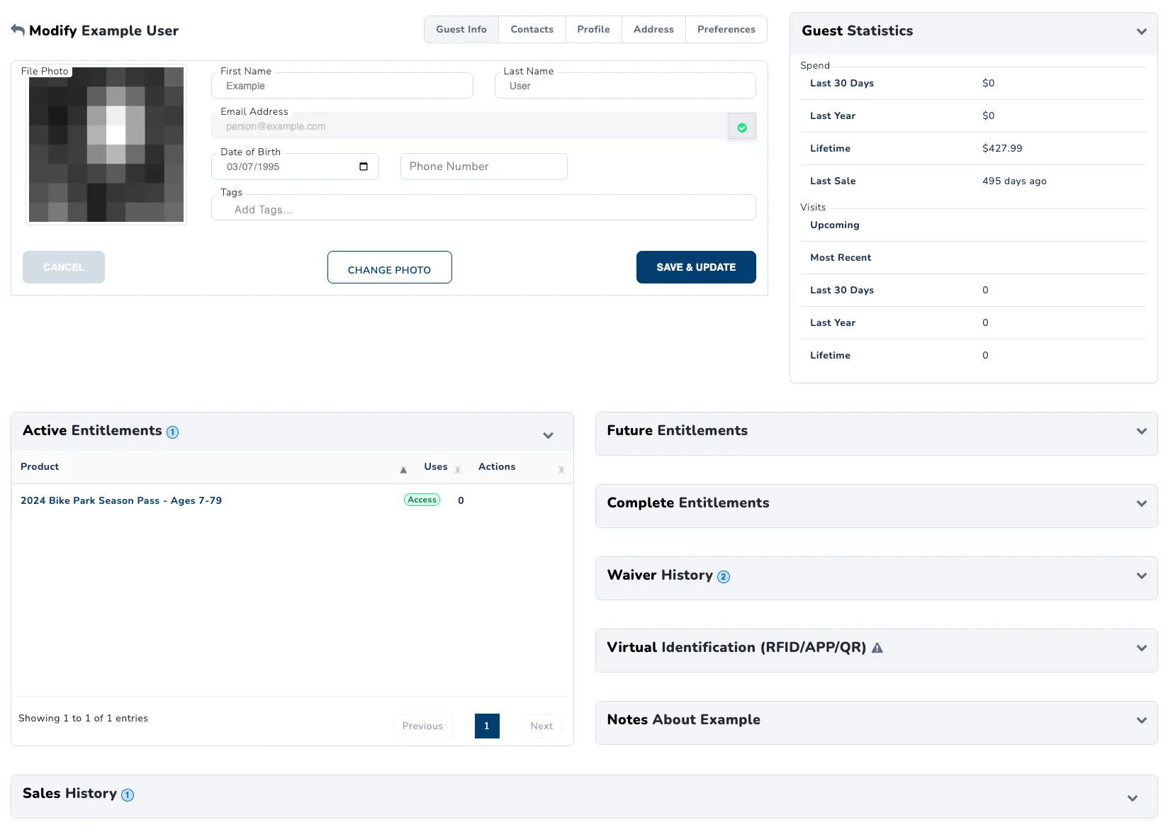Expand the Complete Entitlements section

(1142, 503)
